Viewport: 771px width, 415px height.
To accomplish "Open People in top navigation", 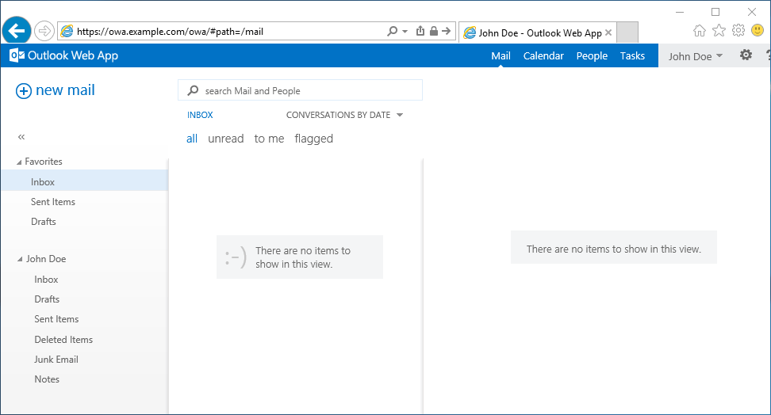I will 592,56.
